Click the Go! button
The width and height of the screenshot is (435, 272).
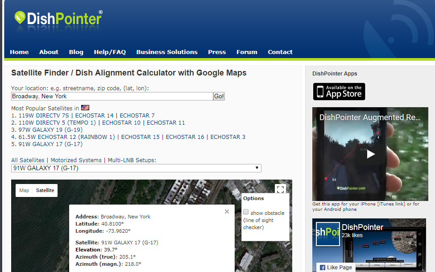click(x=219, y=96)
